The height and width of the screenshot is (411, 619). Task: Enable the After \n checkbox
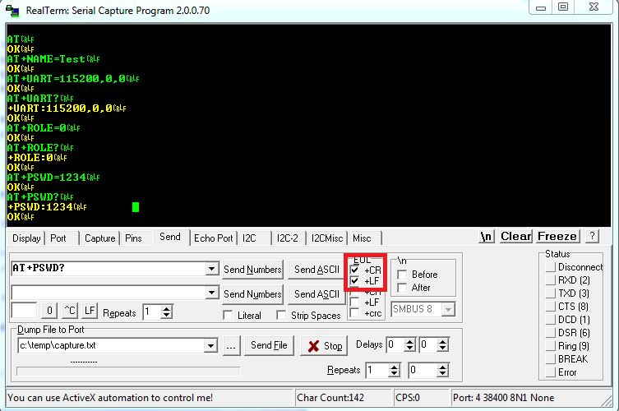402,288
